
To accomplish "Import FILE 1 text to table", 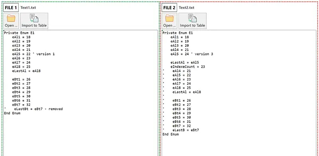I will [34, 21].
